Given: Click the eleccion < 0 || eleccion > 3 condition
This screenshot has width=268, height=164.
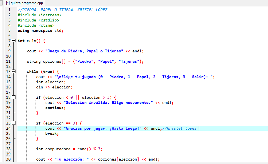Looking at the screenshot, I should tap(77, 97).
